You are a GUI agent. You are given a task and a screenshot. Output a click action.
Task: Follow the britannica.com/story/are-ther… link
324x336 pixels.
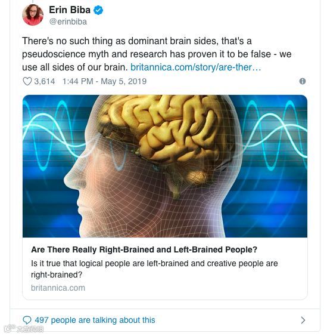pos(196,67)
